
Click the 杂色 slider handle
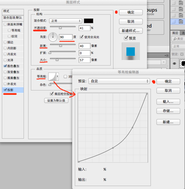pyautogui.click(x=50, y=85)
